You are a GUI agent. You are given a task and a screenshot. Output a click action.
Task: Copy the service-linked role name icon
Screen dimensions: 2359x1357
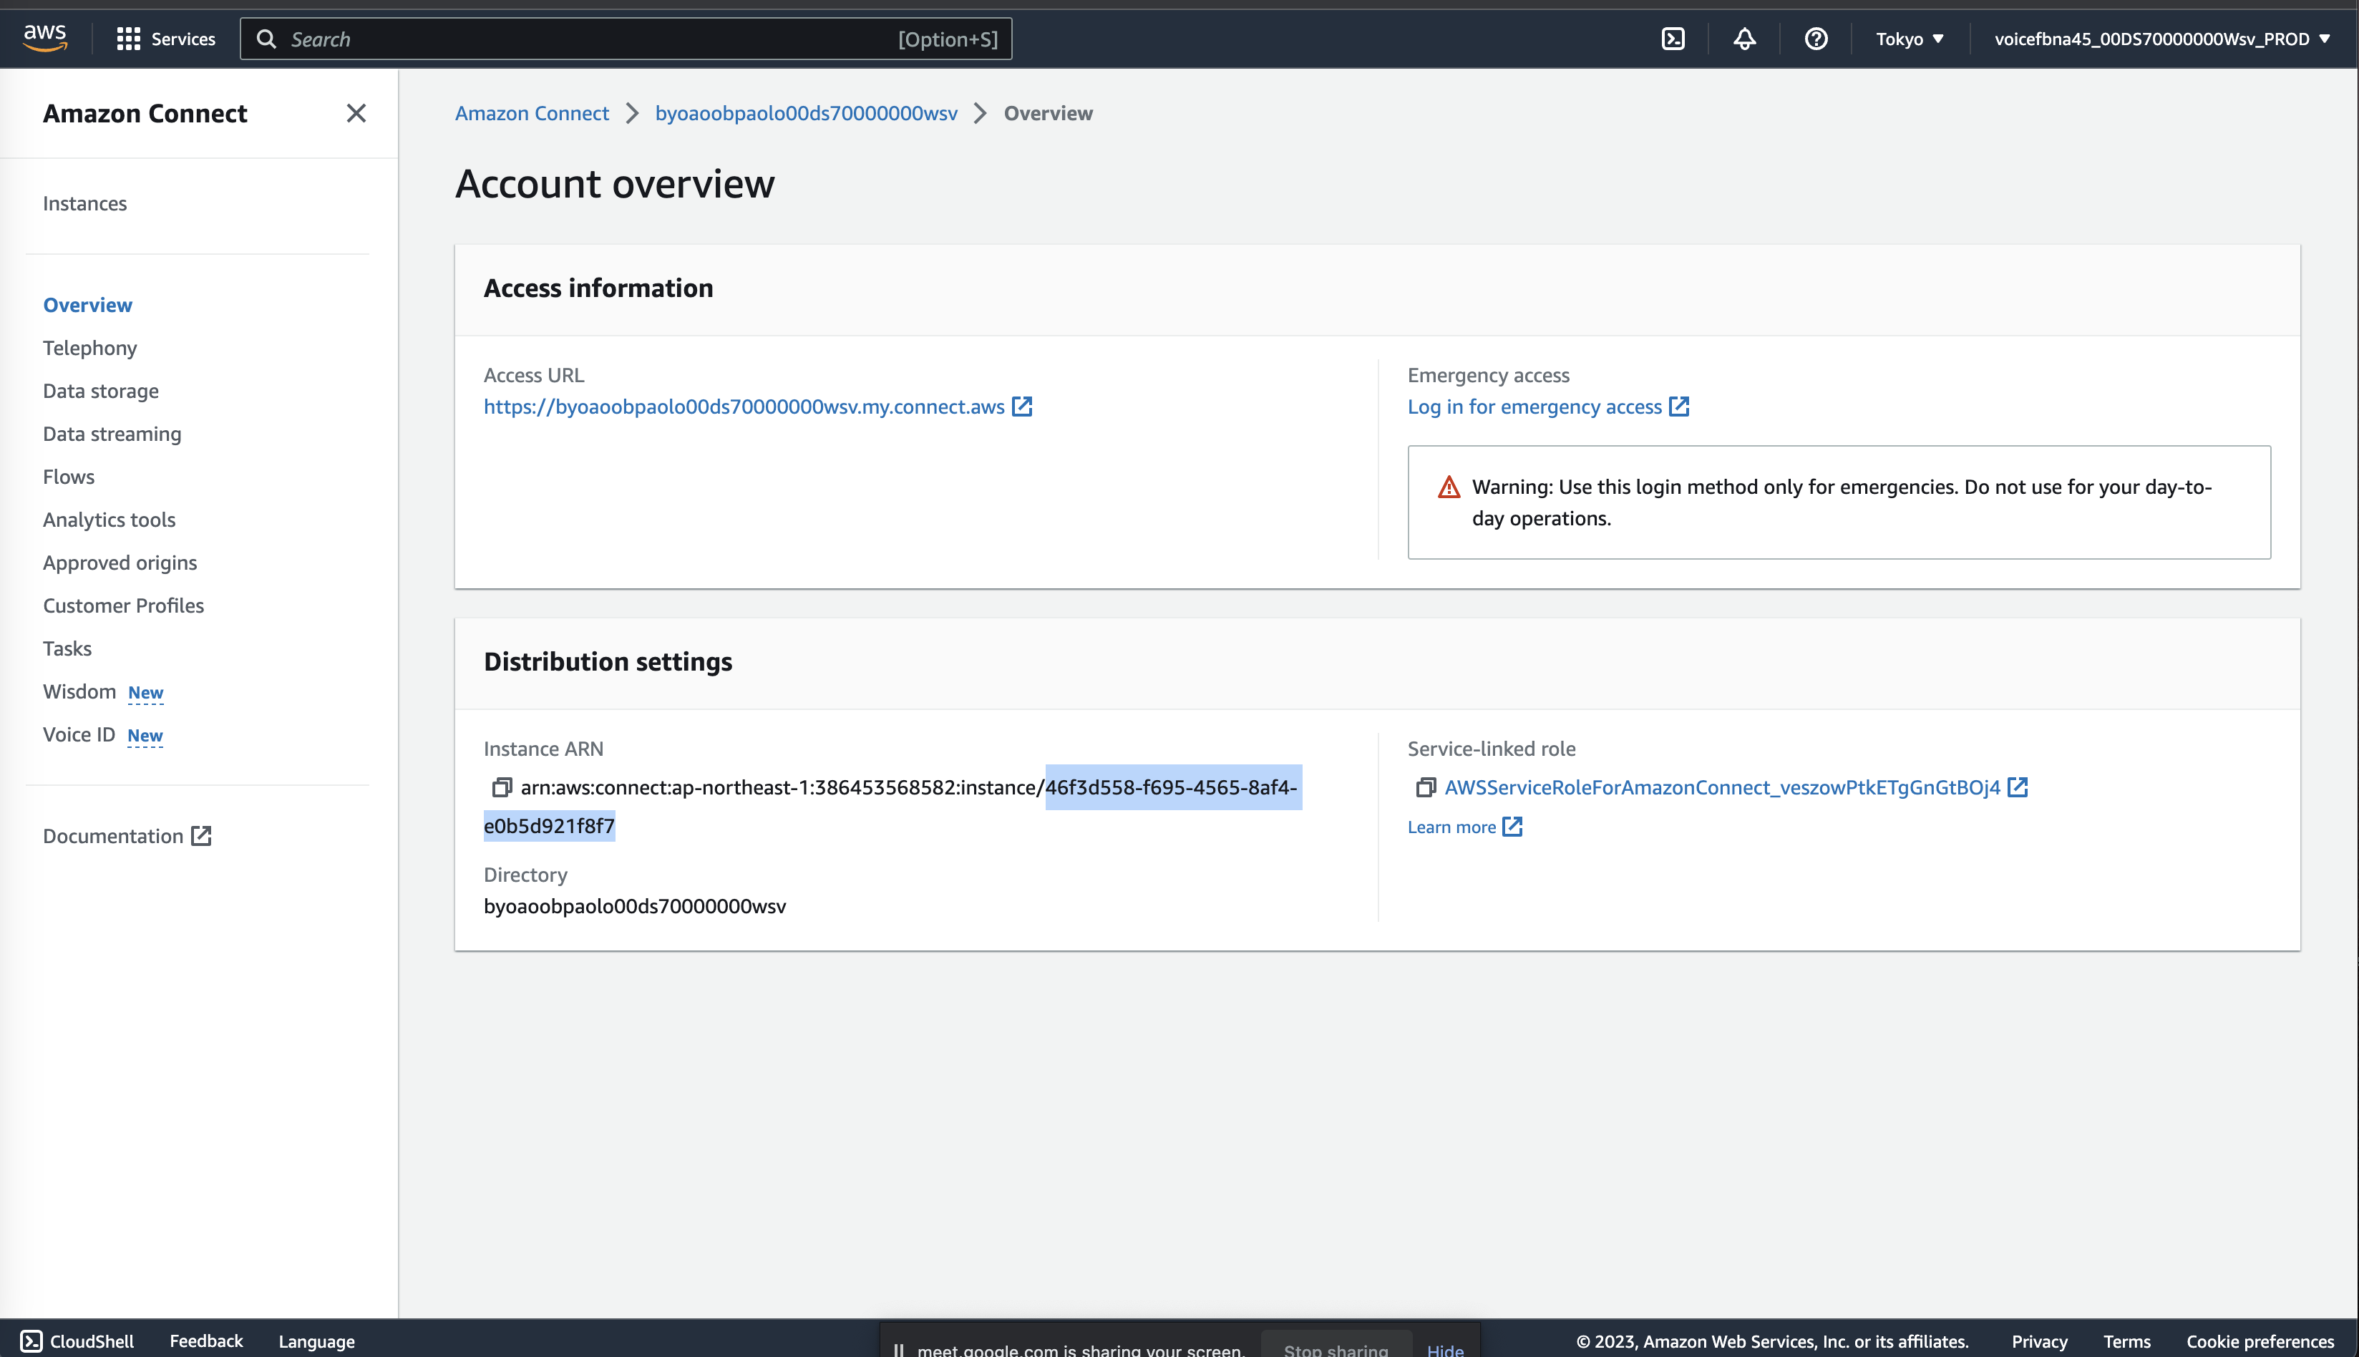[x=1425, y=787]
